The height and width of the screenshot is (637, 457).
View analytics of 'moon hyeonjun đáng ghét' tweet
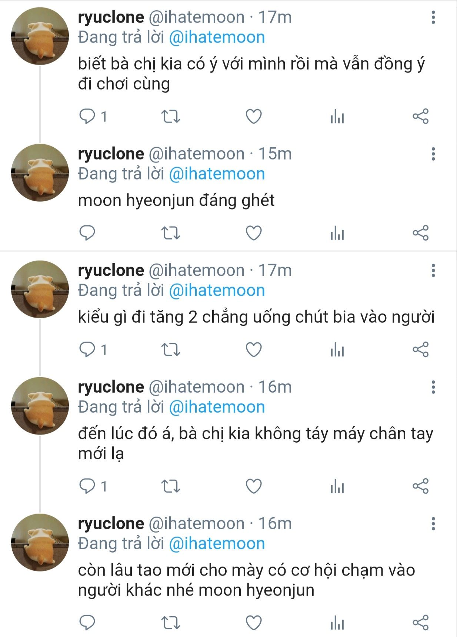337,233
